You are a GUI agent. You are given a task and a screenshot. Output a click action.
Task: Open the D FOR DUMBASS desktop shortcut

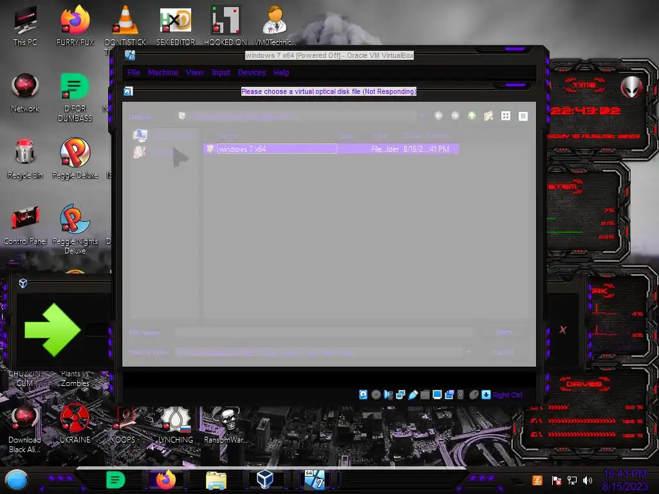click(75, 96)
